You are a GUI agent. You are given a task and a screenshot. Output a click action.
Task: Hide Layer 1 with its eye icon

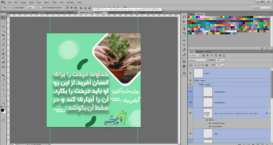190,73
